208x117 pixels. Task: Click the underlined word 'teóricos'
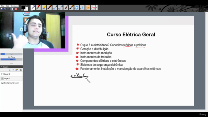pyautogui.click(x=128, y=45)
